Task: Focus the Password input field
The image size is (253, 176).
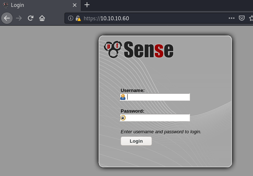Action: 155,118
